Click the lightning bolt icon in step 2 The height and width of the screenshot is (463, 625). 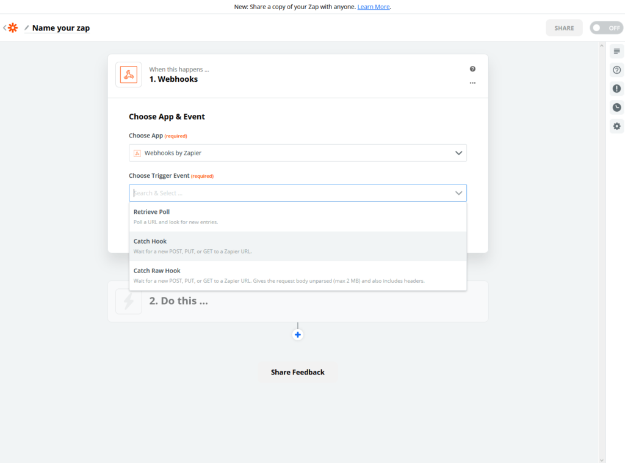pos(129,301)
